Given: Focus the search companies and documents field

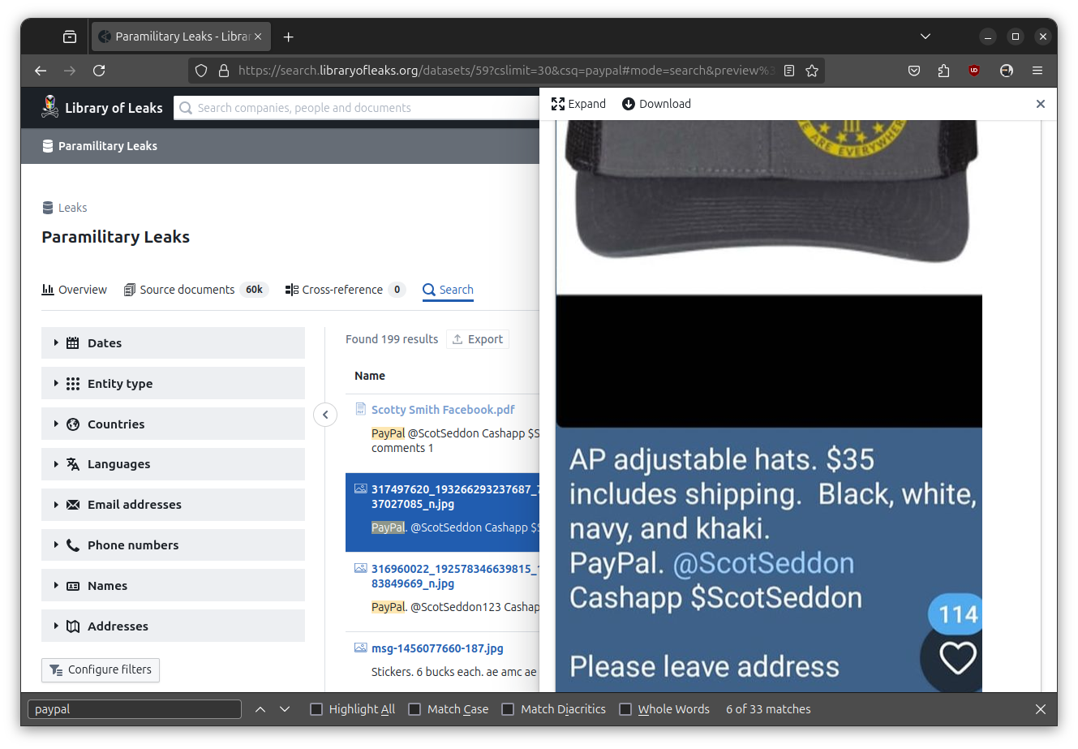Looking at the screenshot, I should pyautogui.click(x=357, y=108).
